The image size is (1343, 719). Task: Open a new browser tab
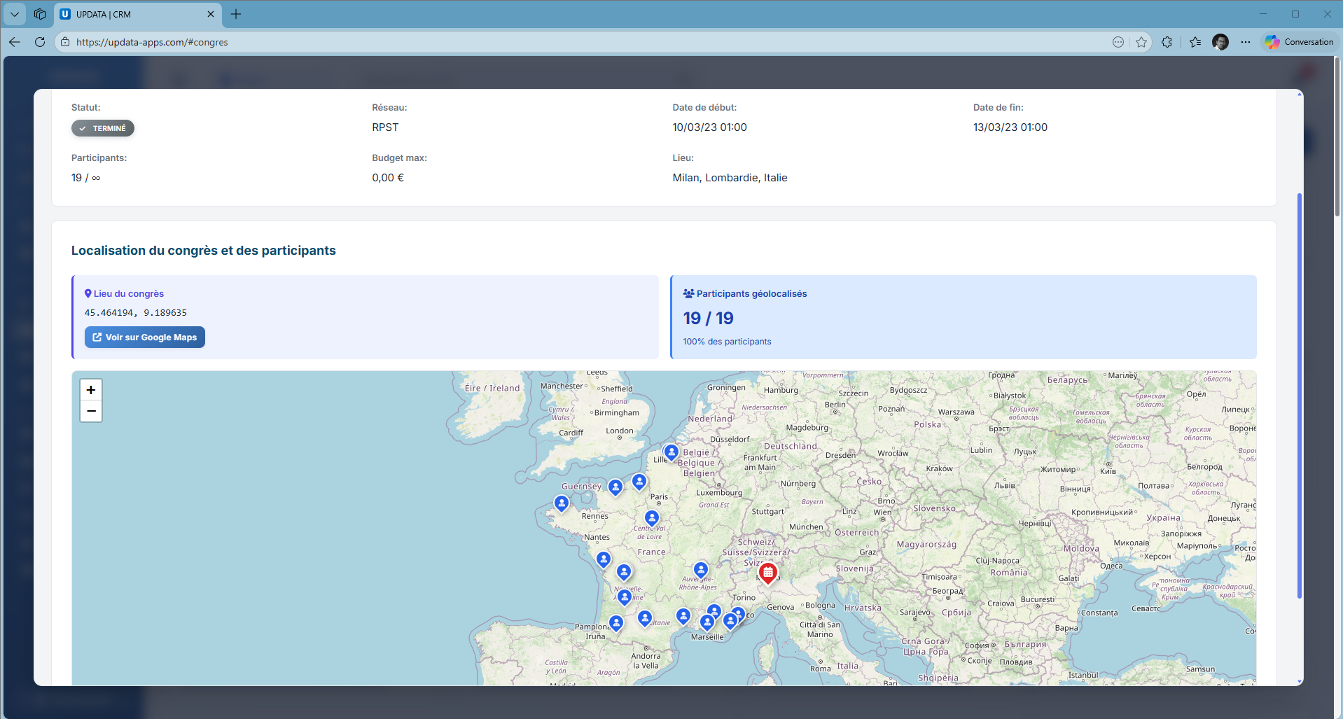point(236,14)
